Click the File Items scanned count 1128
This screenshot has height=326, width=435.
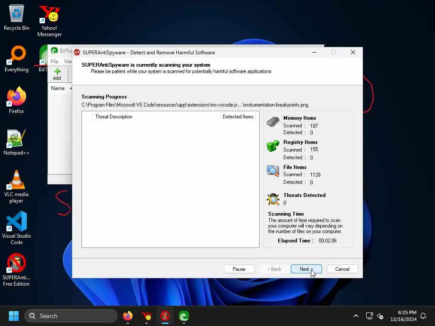[316, 174]
